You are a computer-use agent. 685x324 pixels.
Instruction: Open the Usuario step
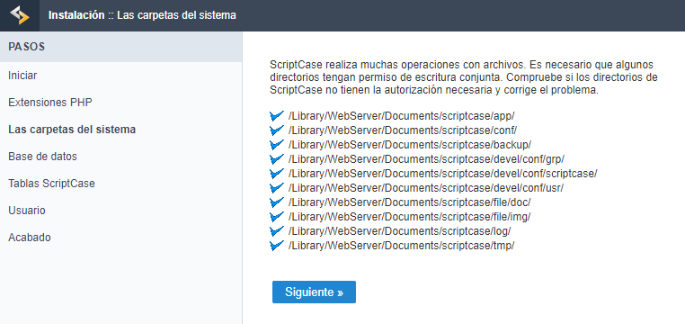[x=27, y=211]
